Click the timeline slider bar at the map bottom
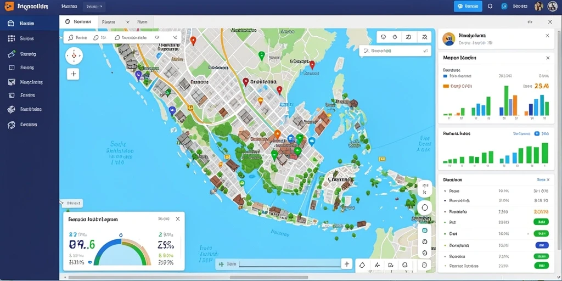The image size is (562, 281). (290, 264)
